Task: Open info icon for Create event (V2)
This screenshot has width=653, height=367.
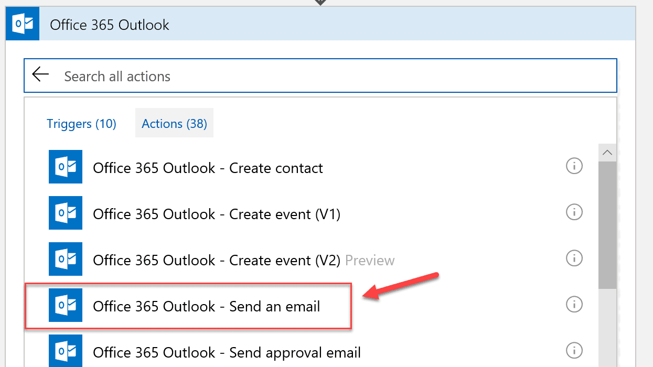Action: [x=574, y=258]
